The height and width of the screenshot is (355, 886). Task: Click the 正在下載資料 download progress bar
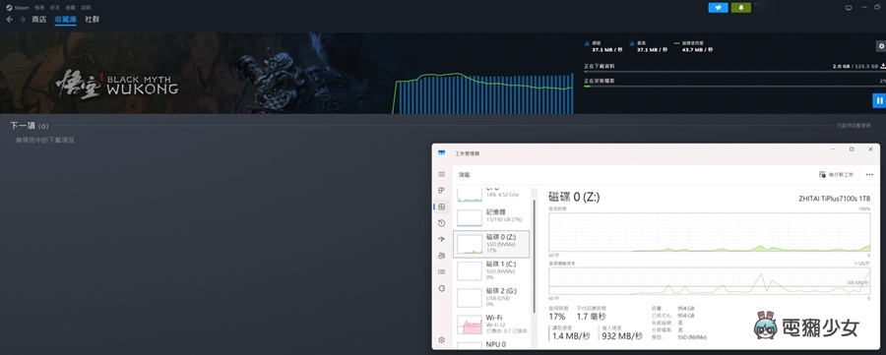[x=734, y=72]
